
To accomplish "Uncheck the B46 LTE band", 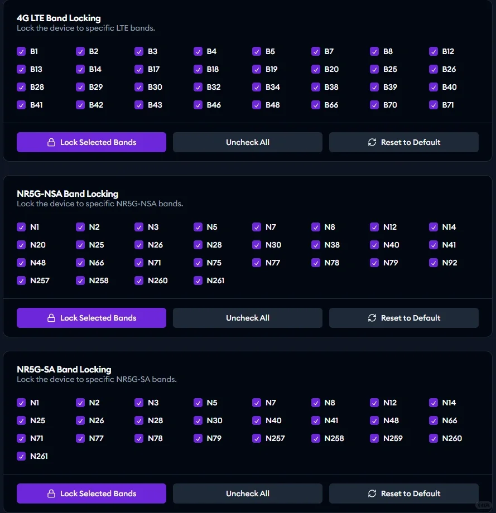I will 198,105.
